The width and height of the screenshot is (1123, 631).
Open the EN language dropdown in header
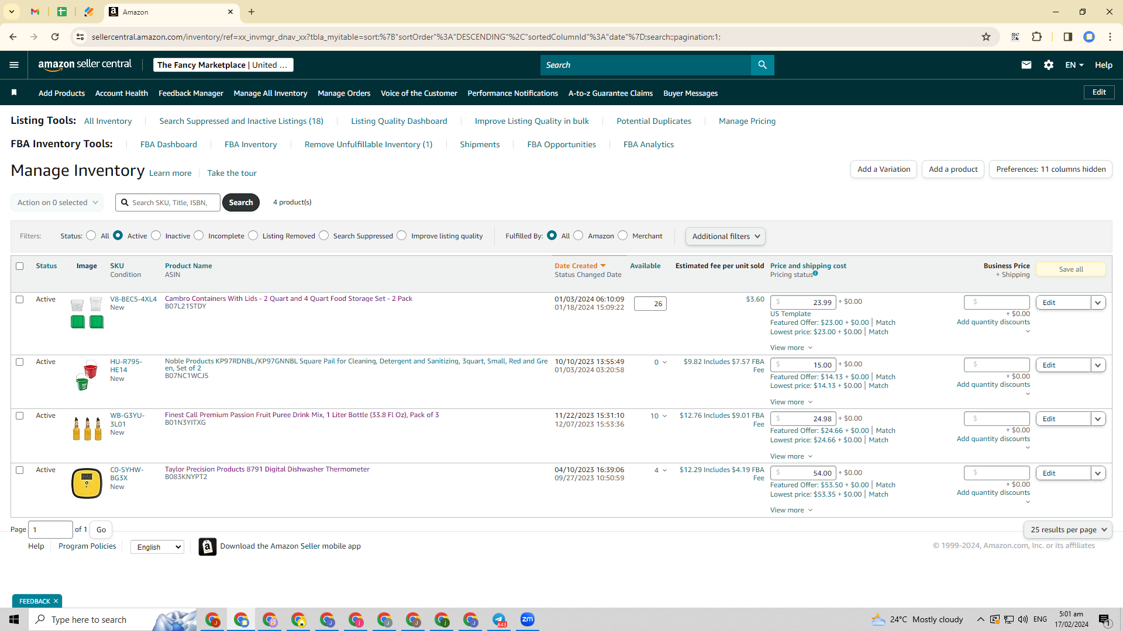[x=1074, y=65]
